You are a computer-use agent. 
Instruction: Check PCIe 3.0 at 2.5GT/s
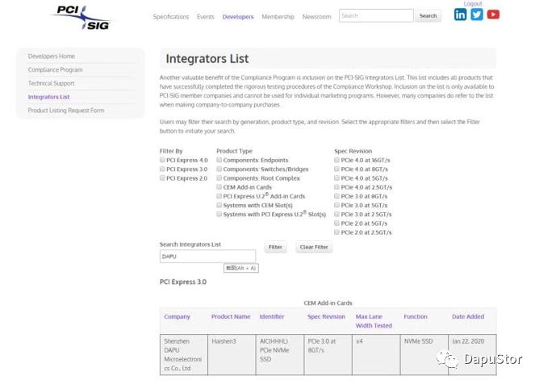336,214
